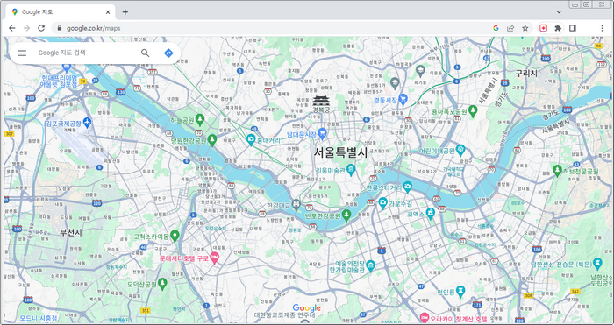
Task: Click the 홍대거리 camera marker
Action: (x=251, y=139)
